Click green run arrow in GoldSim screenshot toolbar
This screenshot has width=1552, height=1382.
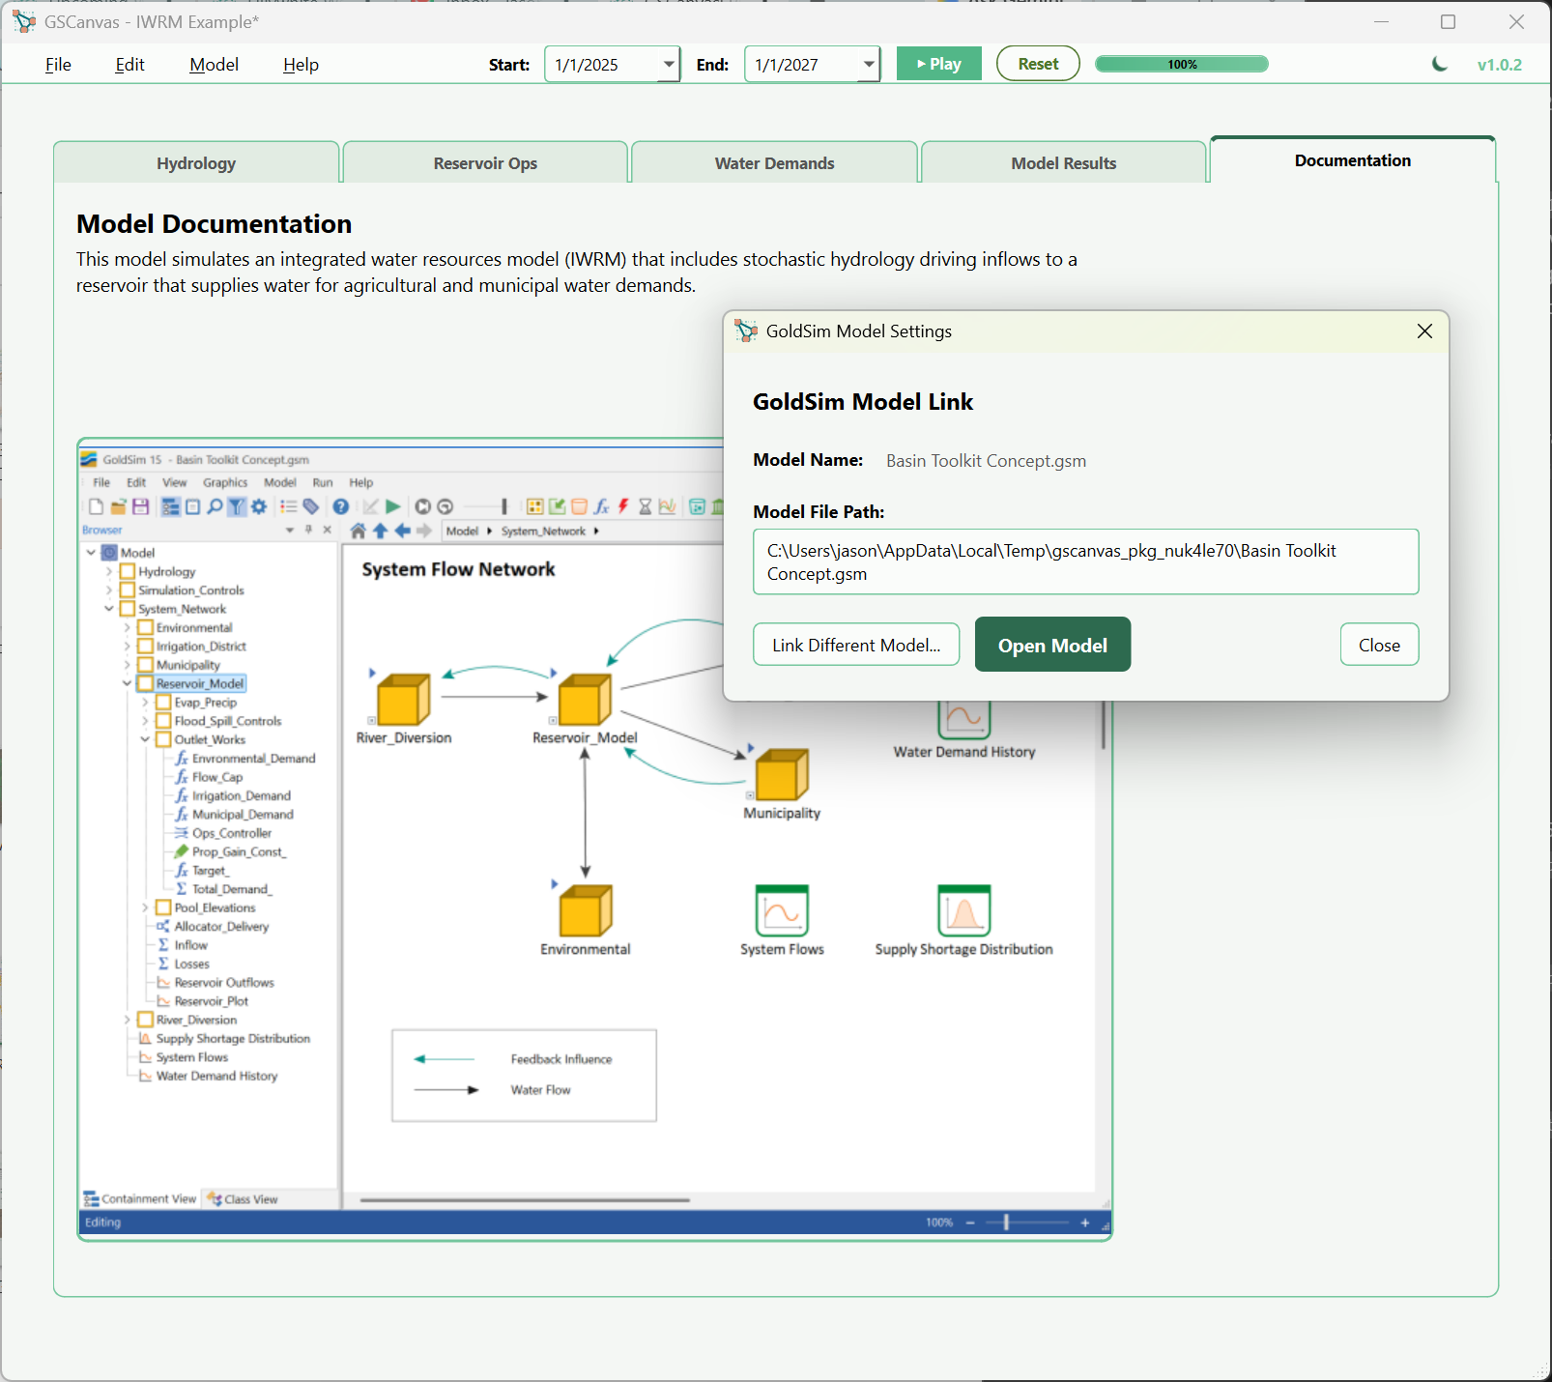click(x=392, y=506)
